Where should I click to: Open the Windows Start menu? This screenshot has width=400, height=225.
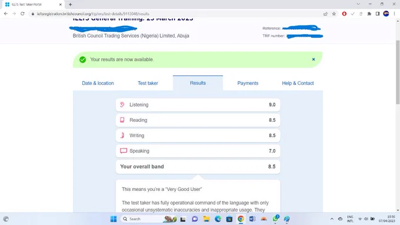(114, 219)
